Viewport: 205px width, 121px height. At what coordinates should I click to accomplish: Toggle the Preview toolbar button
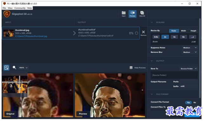pos(132,14)
